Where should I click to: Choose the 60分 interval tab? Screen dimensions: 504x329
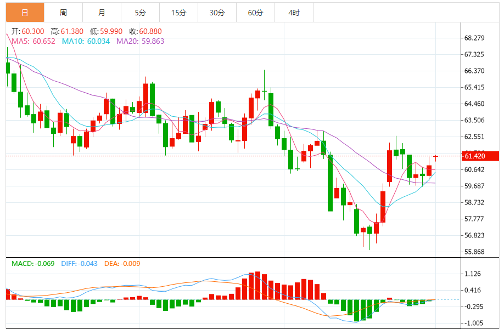(x=256, y=13)
